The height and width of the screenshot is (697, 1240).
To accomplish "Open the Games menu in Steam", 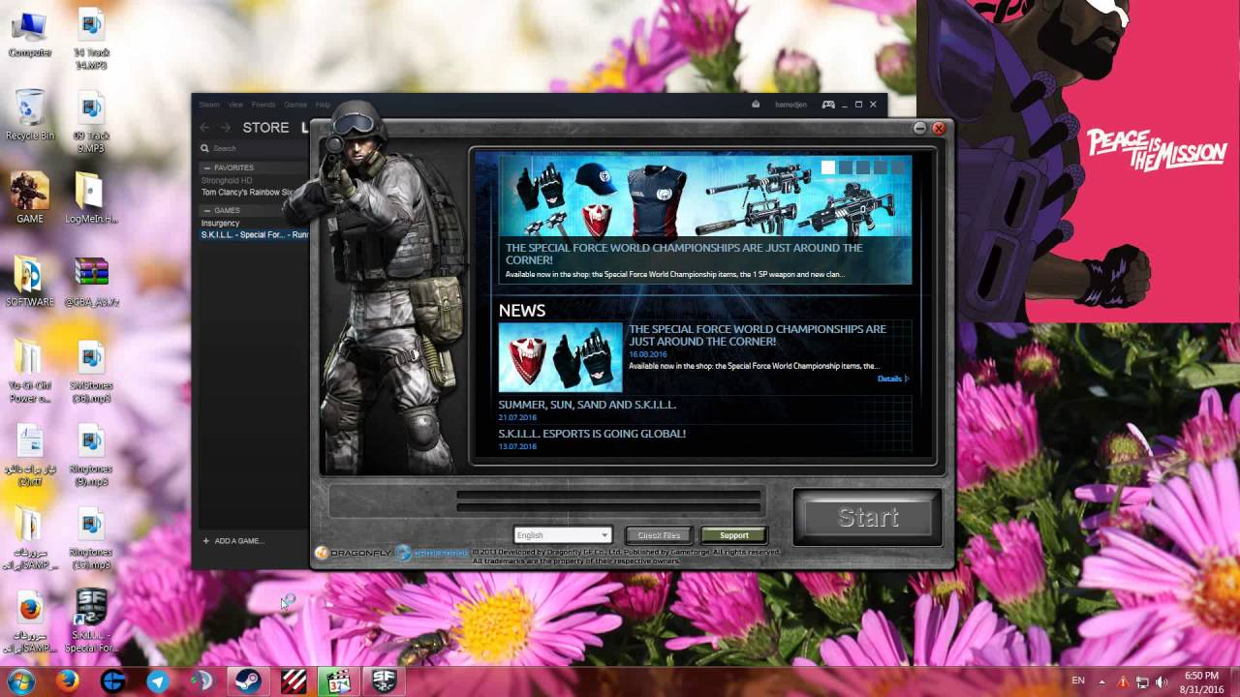I will pyautogui.click(x=295, y=105).
